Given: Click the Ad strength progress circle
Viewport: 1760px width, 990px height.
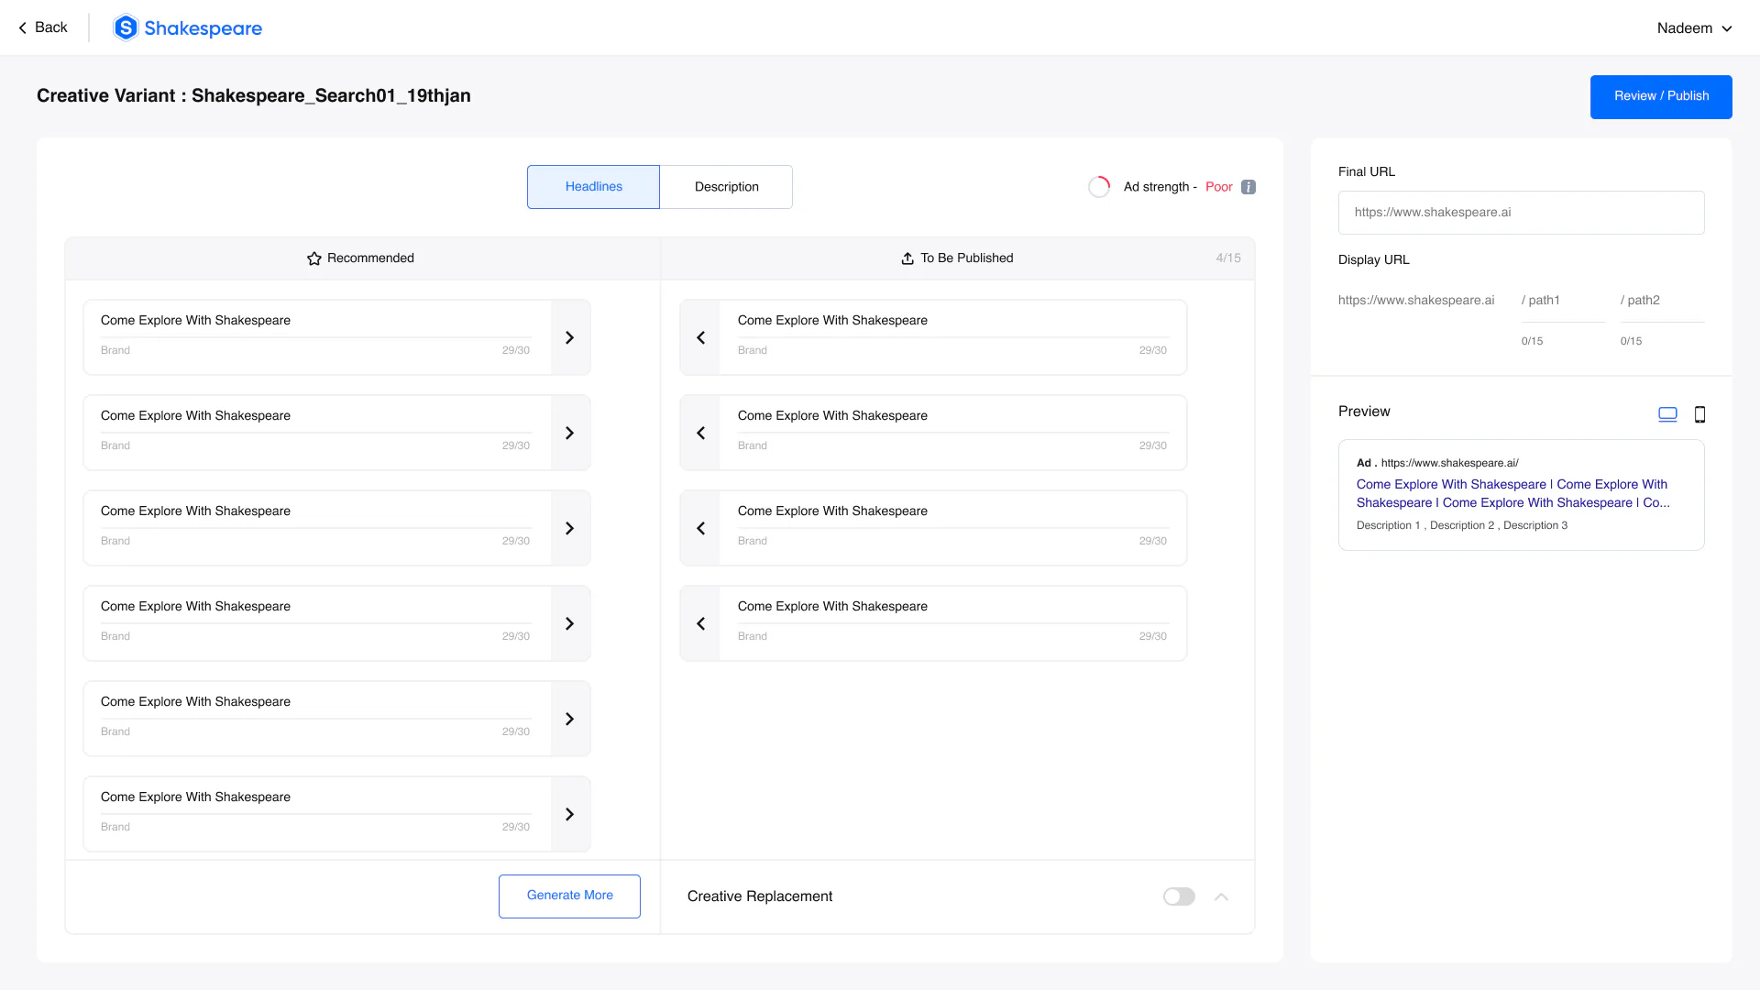Looking at the screenshot, I should click(1099, 187).
